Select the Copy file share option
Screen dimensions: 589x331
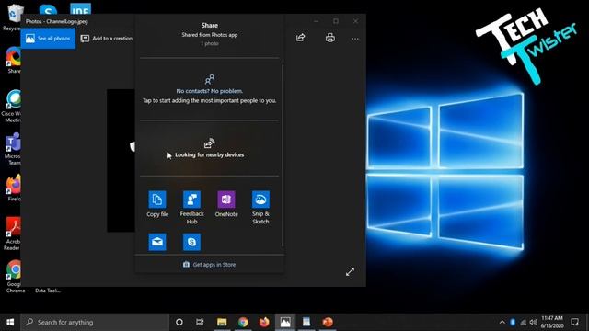coord(157,204)
